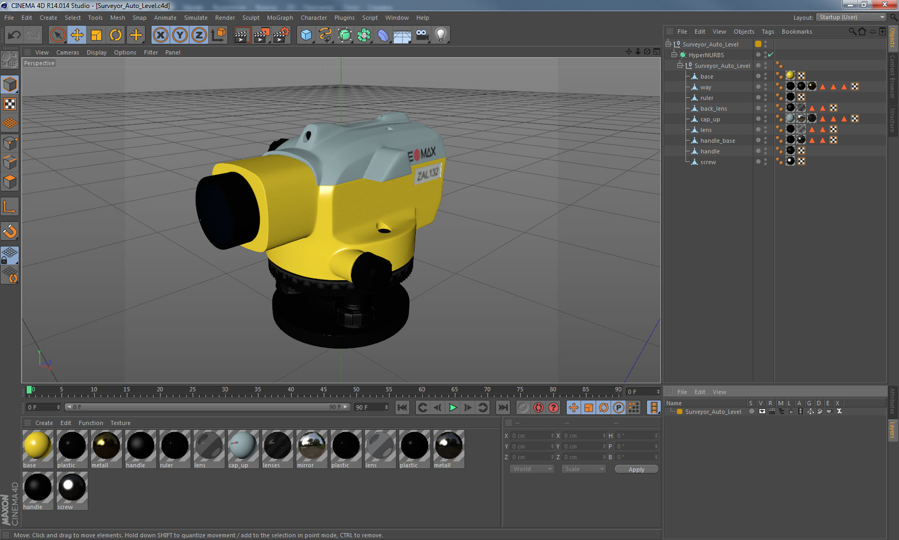899x540 pixels.
Task: Switch to Model mode in left palette
Action: [10, 84]
